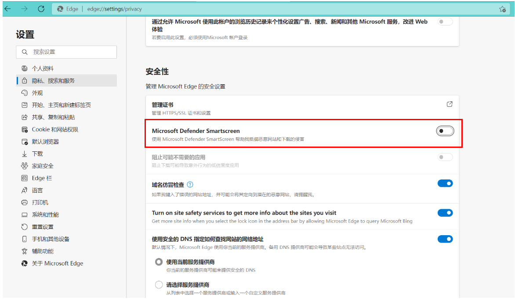Open 开始、主页和新建标签页 page
Image resolution: width=515 pixels, height=301 pixels.
[x=66, y=105]
